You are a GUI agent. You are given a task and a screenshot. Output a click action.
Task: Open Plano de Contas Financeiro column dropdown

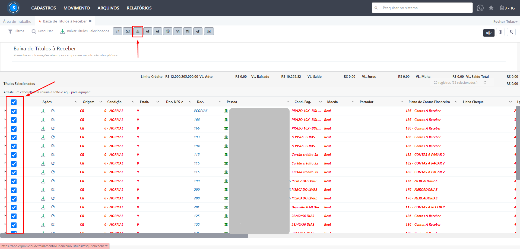456,102
